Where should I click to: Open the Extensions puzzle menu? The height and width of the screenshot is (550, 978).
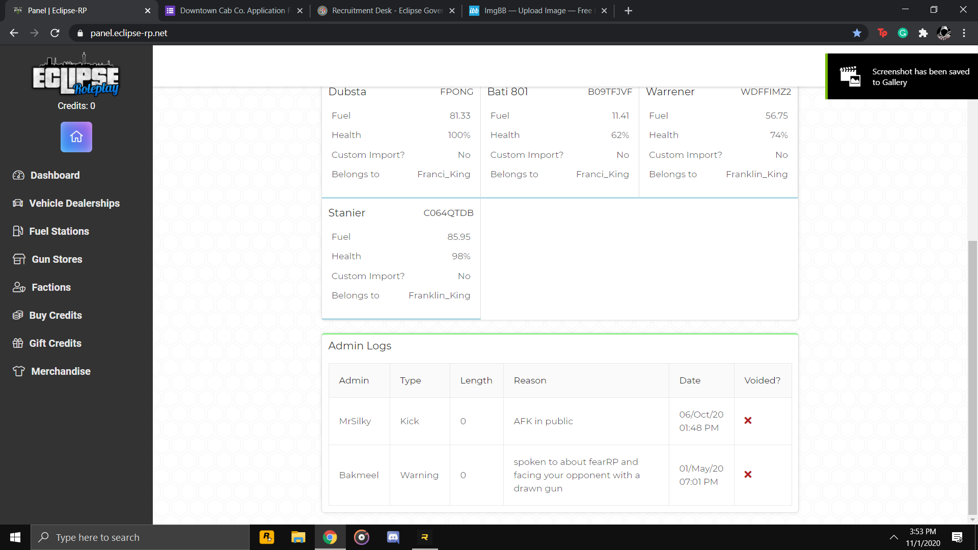click(x=923, y=33)
